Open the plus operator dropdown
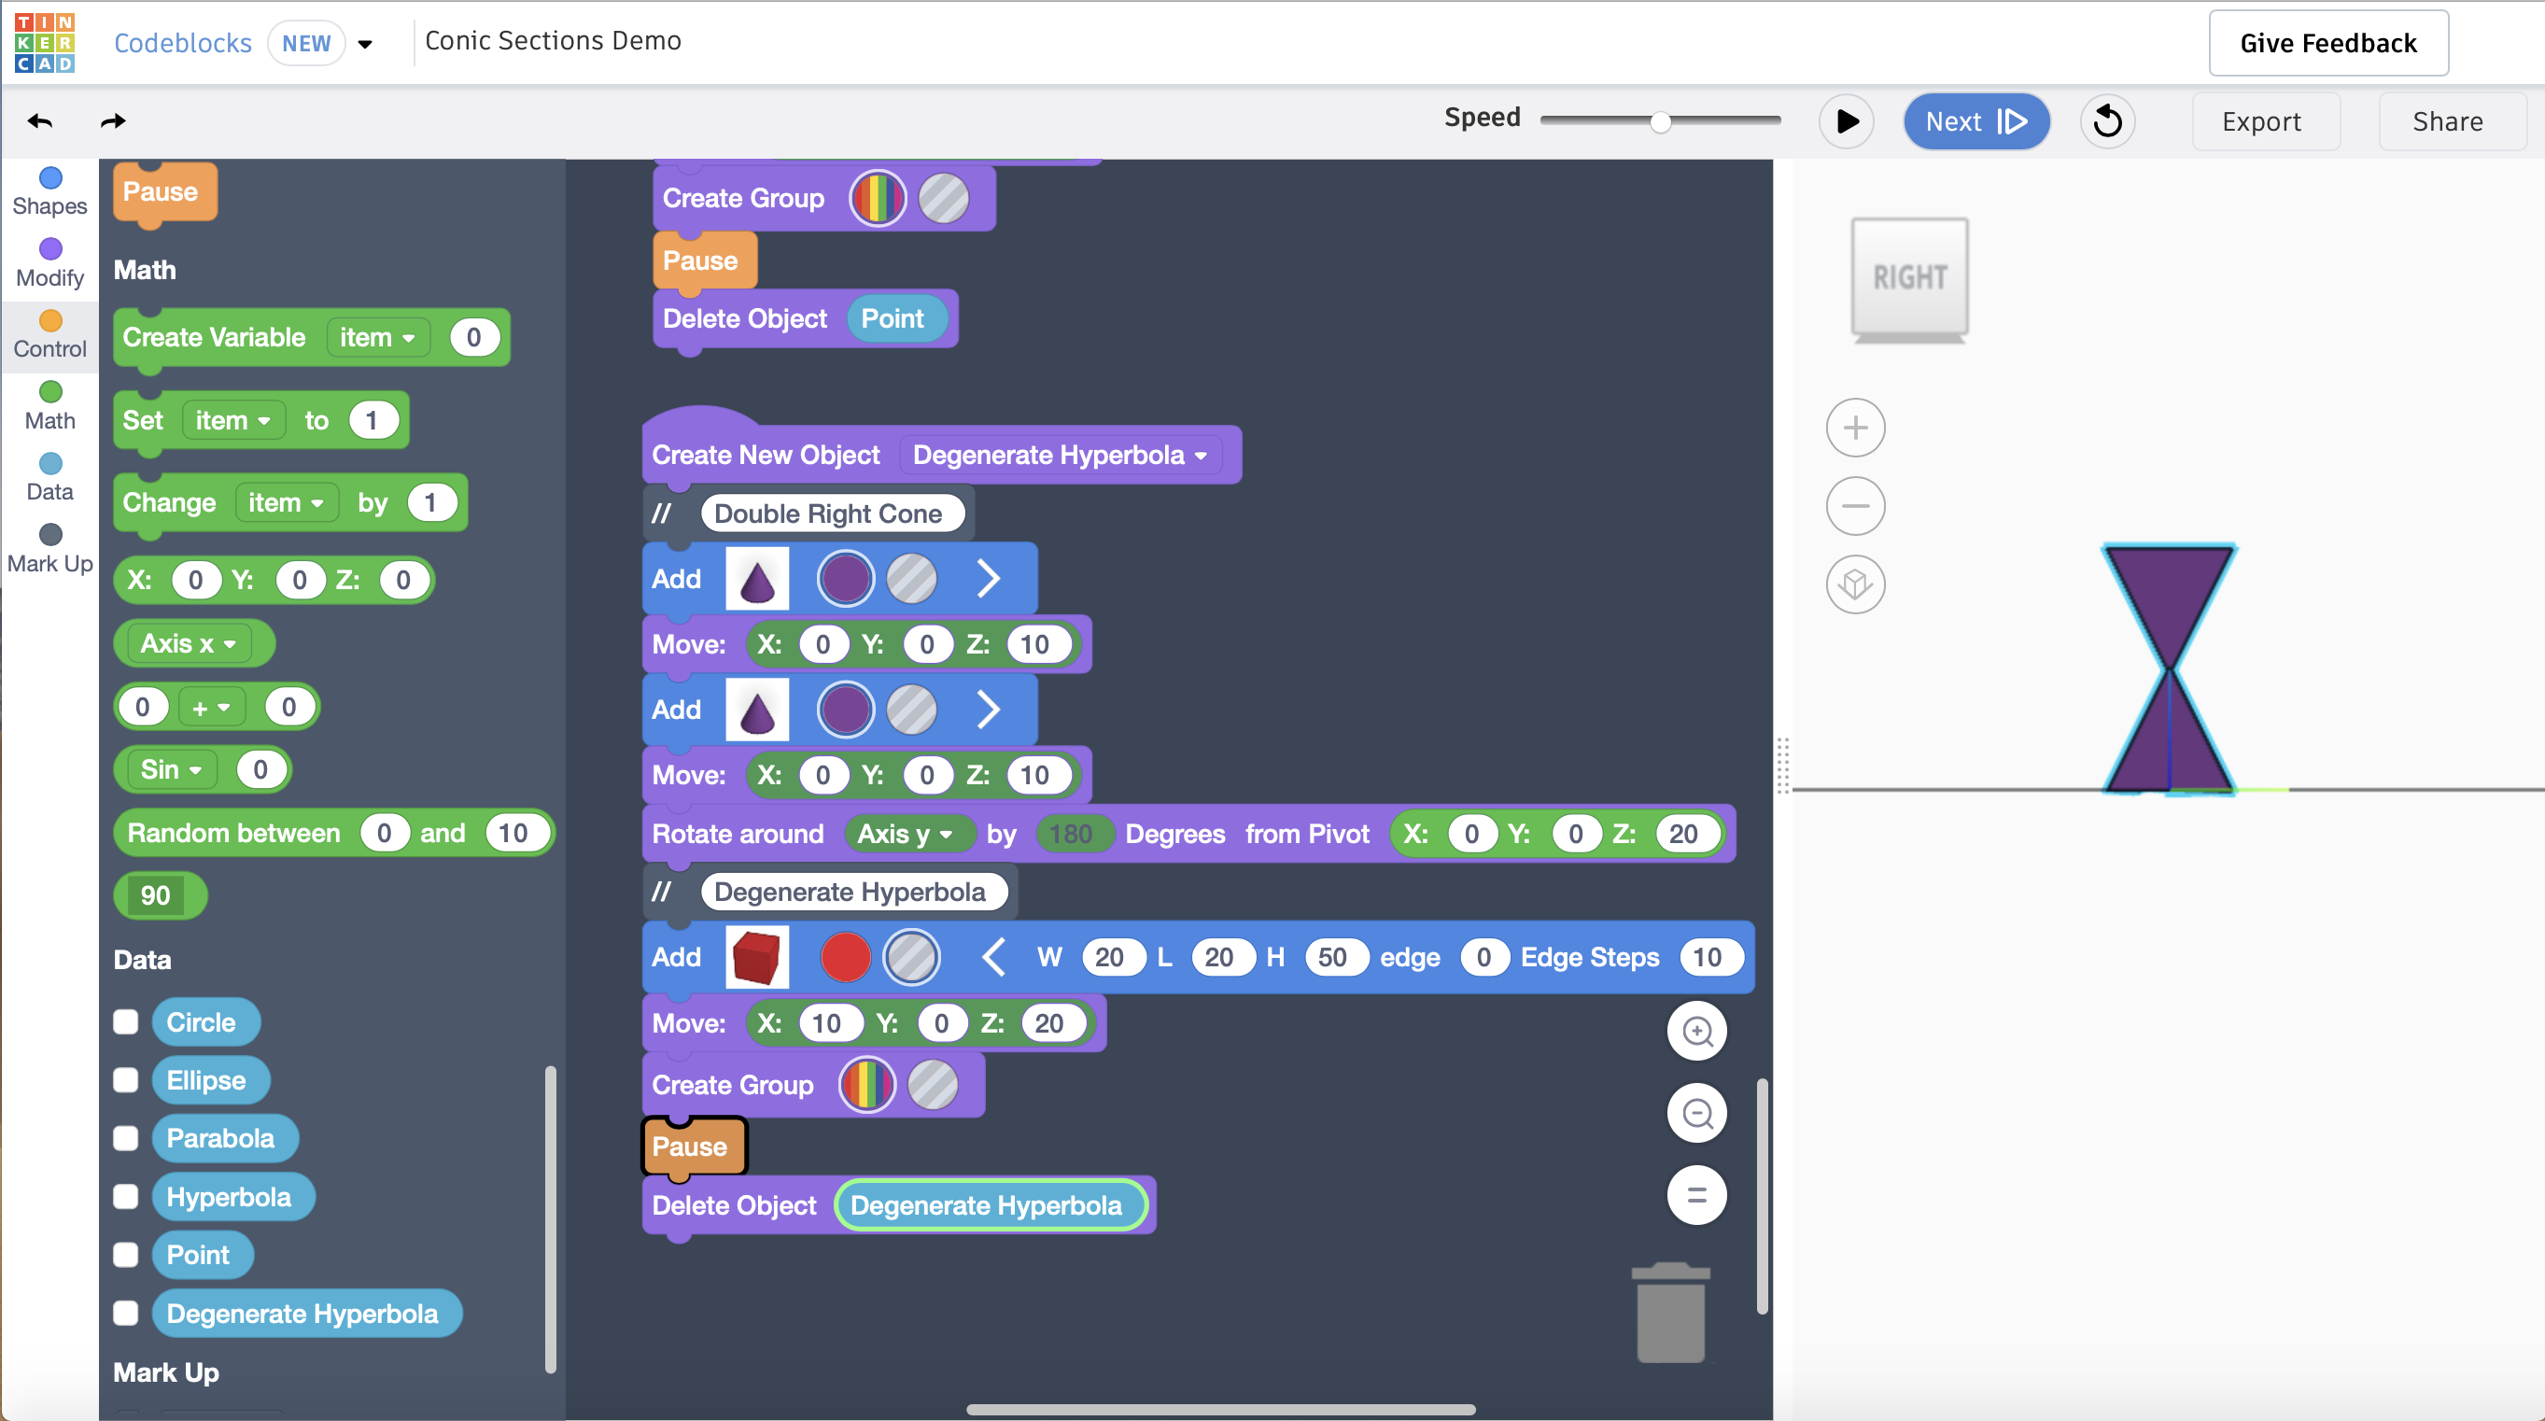Viewport: 2545px width, 1421px height. pos(211,708)
